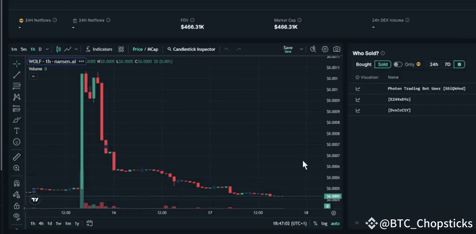Image resolution: width=476 pixels, height=234 pixels.
Task: Select the trend line drawing tool
Action: tap(17, 75)
